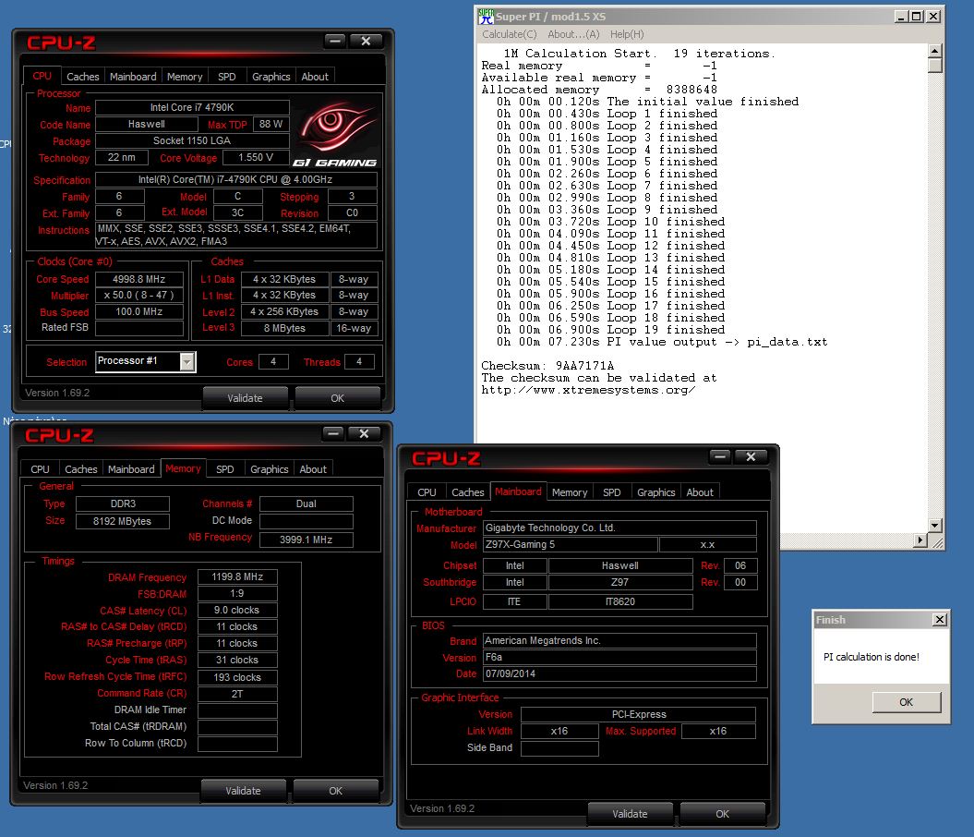Click OK in the Finish dialog

907,702
